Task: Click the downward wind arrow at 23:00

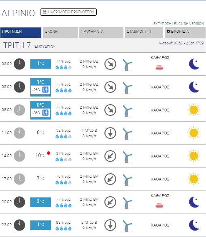Action: tap(110, 225)
